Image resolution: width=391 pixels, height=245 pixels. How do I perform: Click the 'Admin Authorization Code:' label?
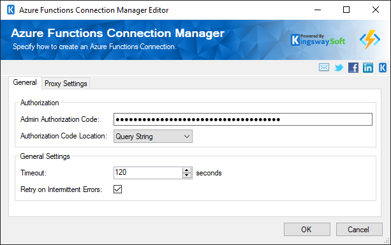pyautogui.click(x=60, y=119)
